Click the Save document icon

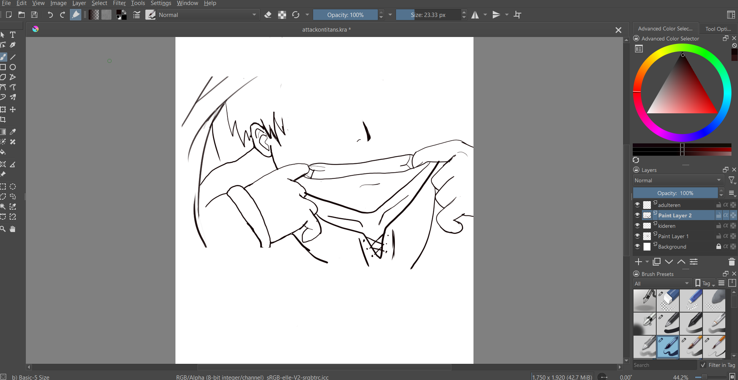[34, 15]
